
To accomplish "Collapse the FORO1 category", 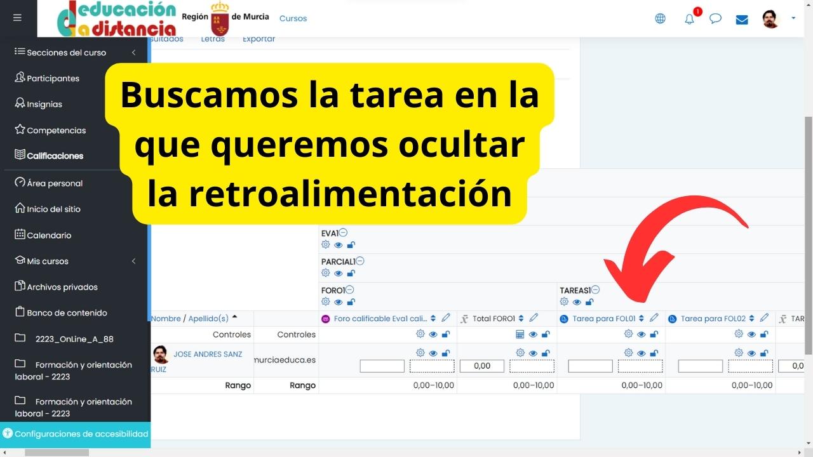I will tap(349, 290).
